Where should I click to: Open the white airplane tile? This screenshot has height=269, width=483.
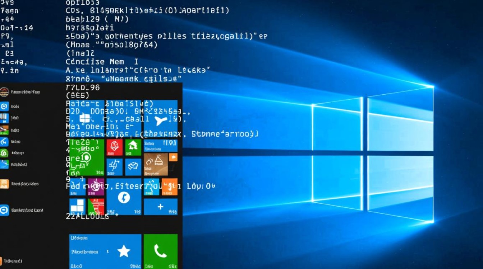160,120
